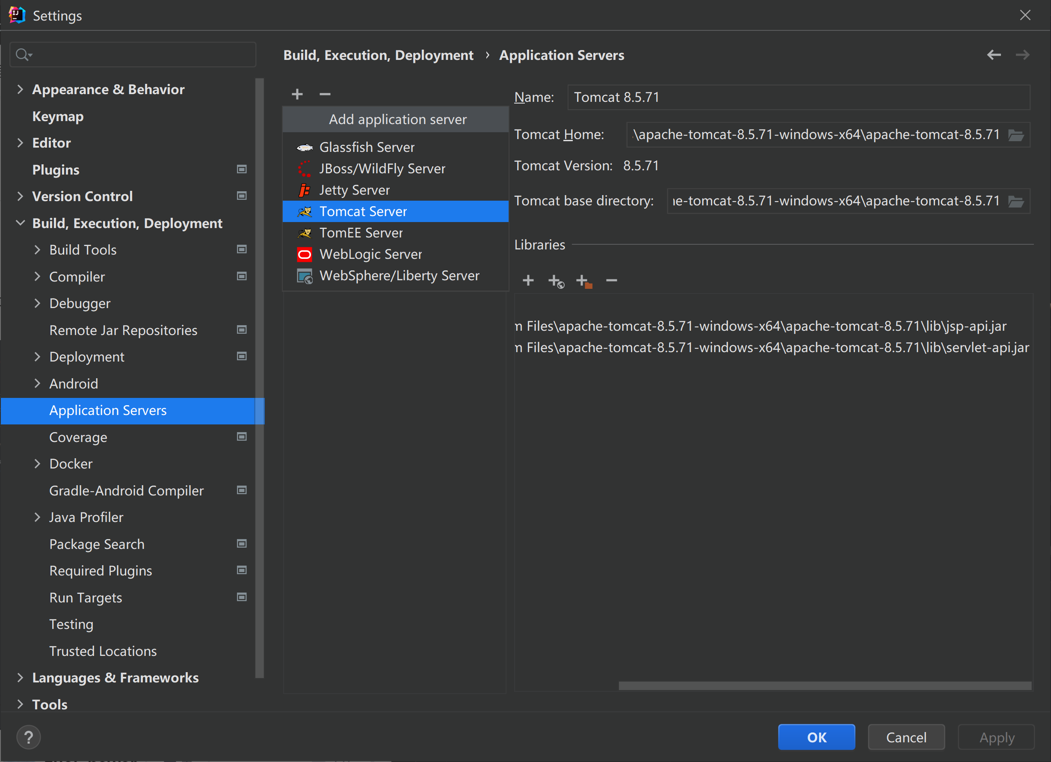The image size is (1051, 762).
Task: Navigate back with the left arrow
Action: 994,55
